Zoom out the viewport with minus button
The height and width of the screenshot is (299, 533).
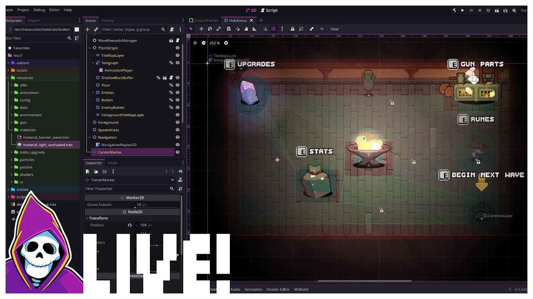coord(204,43)
